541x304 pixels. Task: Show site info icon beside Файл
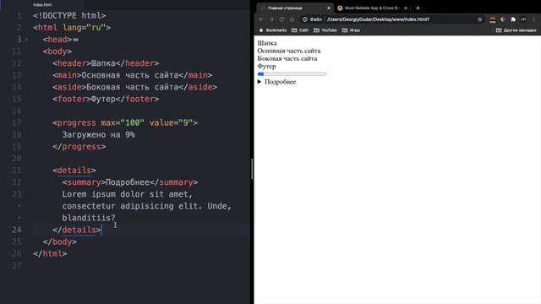point(305,19)
